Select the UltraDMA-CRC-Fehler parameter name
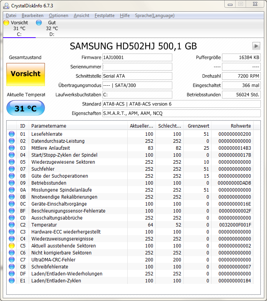 tap(54, 260)
